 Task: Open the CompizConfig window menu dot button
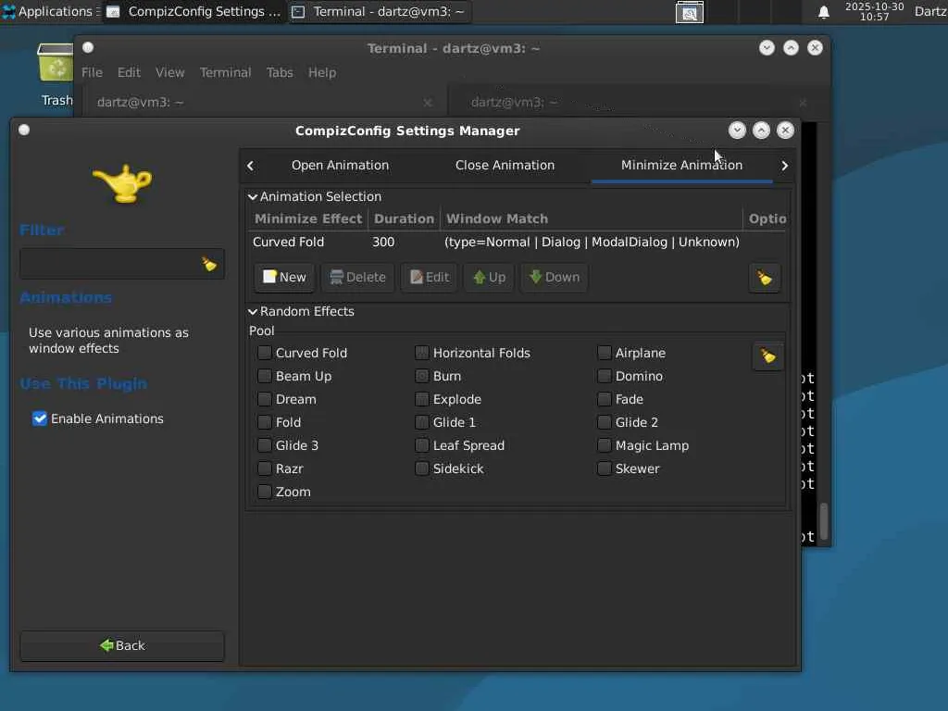24,130
